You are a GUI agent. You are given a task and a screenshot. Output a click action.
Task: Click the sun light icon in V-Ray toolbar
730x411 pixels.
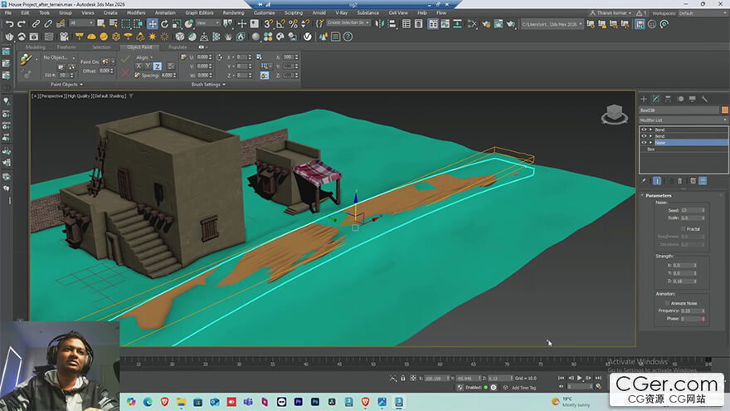pyautogui.click(x=153, y=37)
